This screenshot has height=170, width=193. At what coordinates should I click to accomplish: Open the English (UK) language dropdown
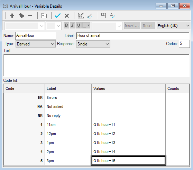pos(174,26)
